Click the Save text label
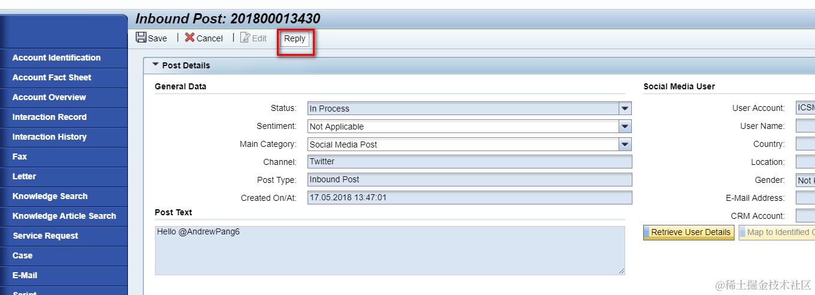The image size is (815, 295). coord(157,38)
